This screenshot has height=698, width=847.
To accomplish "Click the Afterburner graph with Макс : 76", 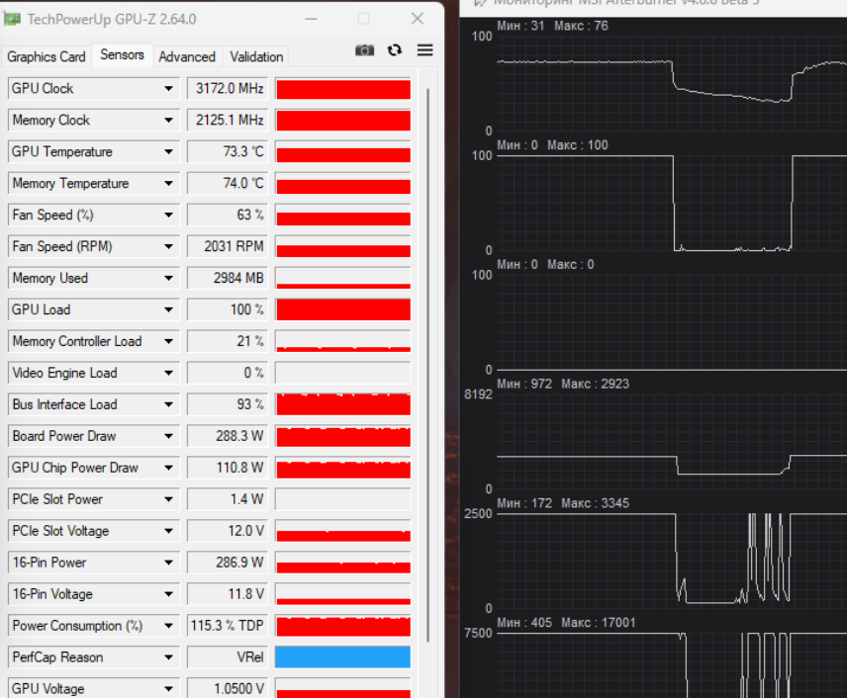I will tap(672, 83).
